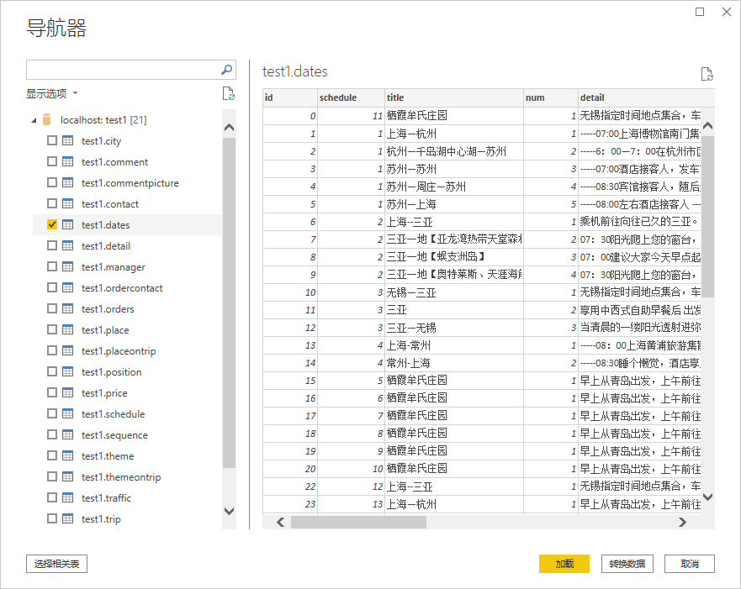Click the table icon for test1.price
This screenshot has height=589, width=741.
click(x=68, y=393)
